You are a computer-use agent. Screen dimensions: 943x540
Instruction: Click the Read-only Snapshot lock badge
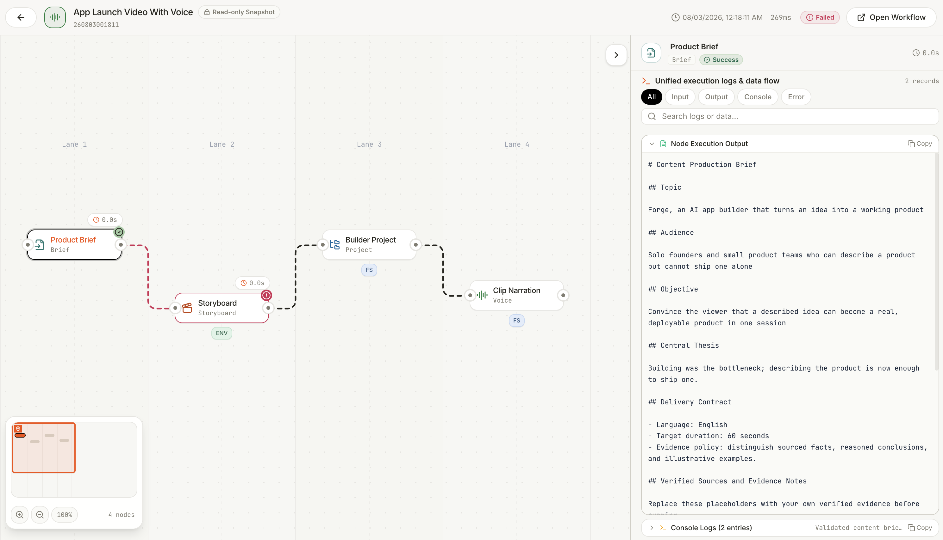click(x=239, y=12)
